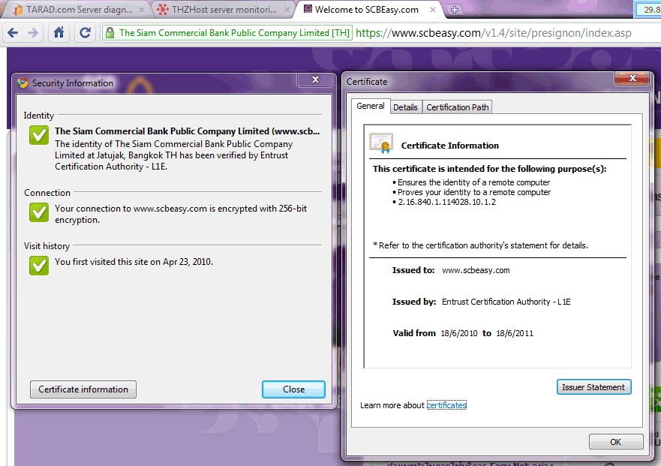Click Close in Security Information dialog
This screenshot has height=466, width=661.
293,389
